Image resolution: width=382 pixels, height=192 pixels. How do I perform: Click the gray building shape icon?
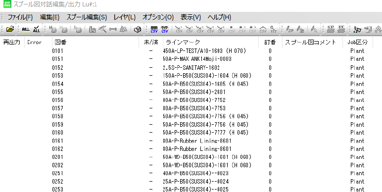(92, 30)
